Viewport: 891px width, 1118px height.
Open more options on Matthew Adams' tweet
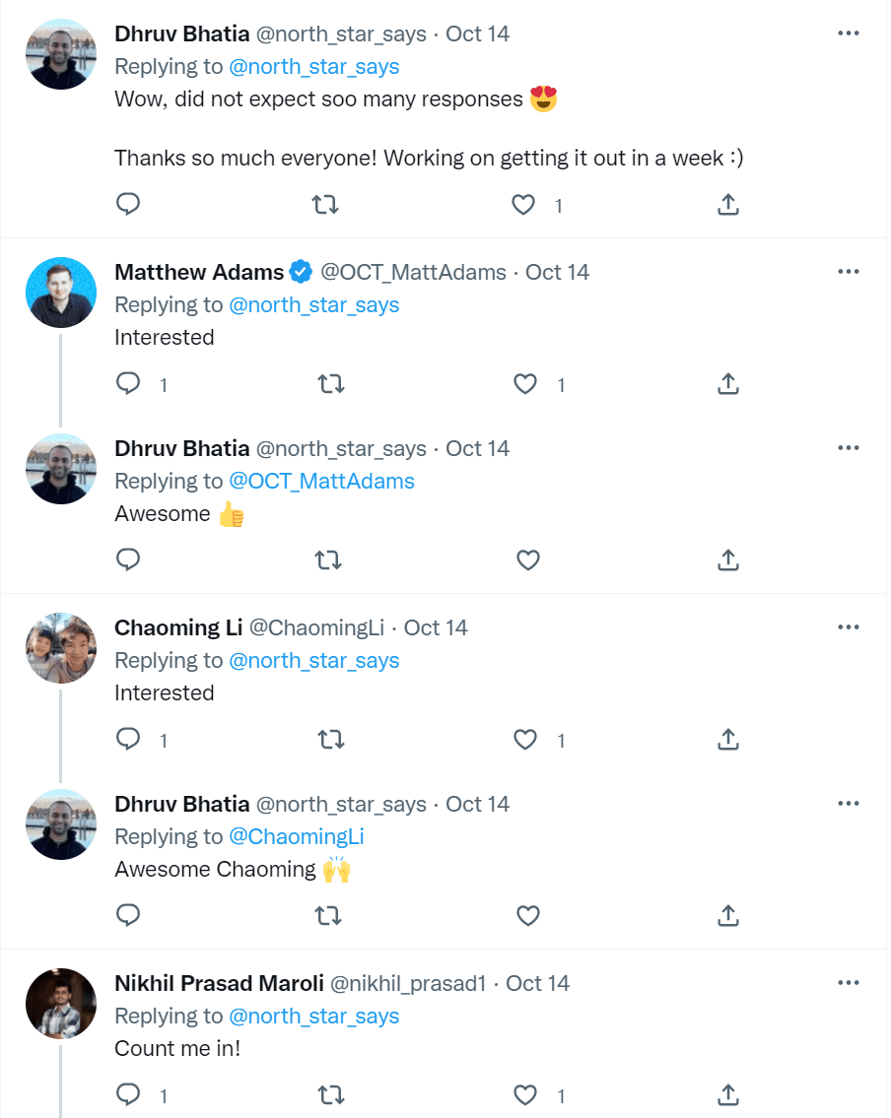pyautogui.click(x=848, y=272)
